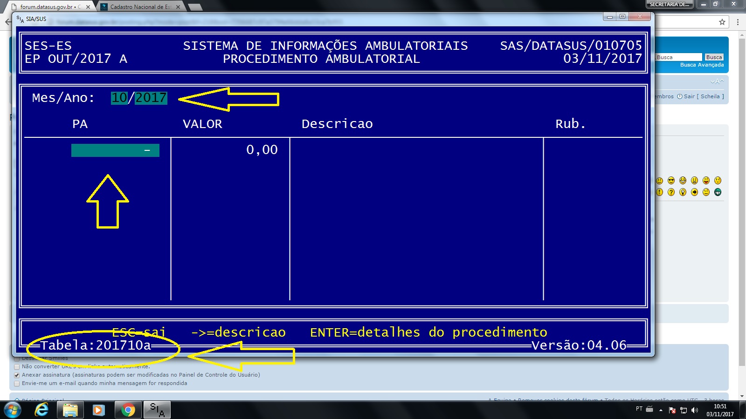Pick the green grinning smiley

tap(718, 192)
